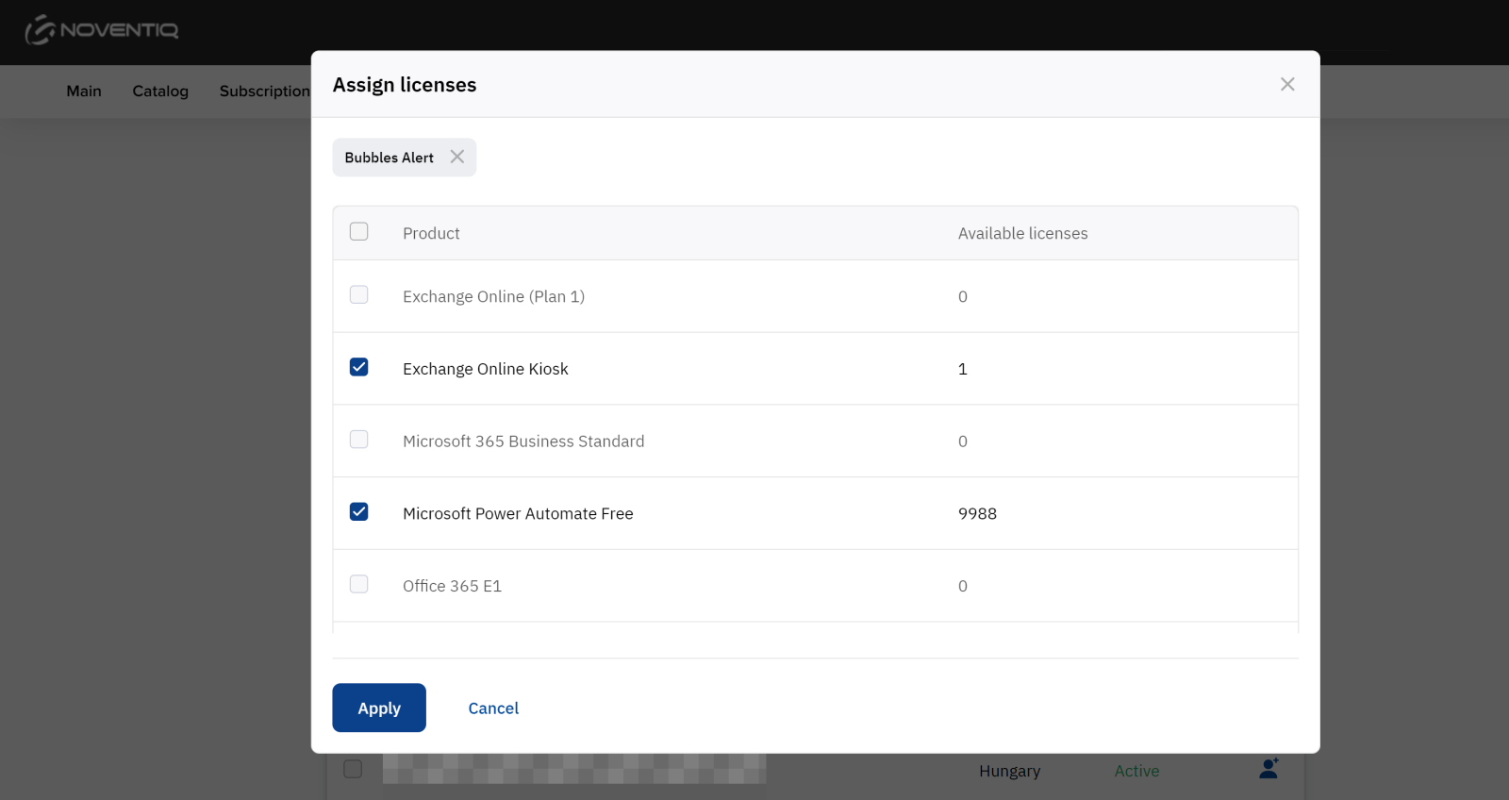1509x800 pixels.
Task: Remove the Bubbles Alert user chip
Action: (x=457, y=157)
